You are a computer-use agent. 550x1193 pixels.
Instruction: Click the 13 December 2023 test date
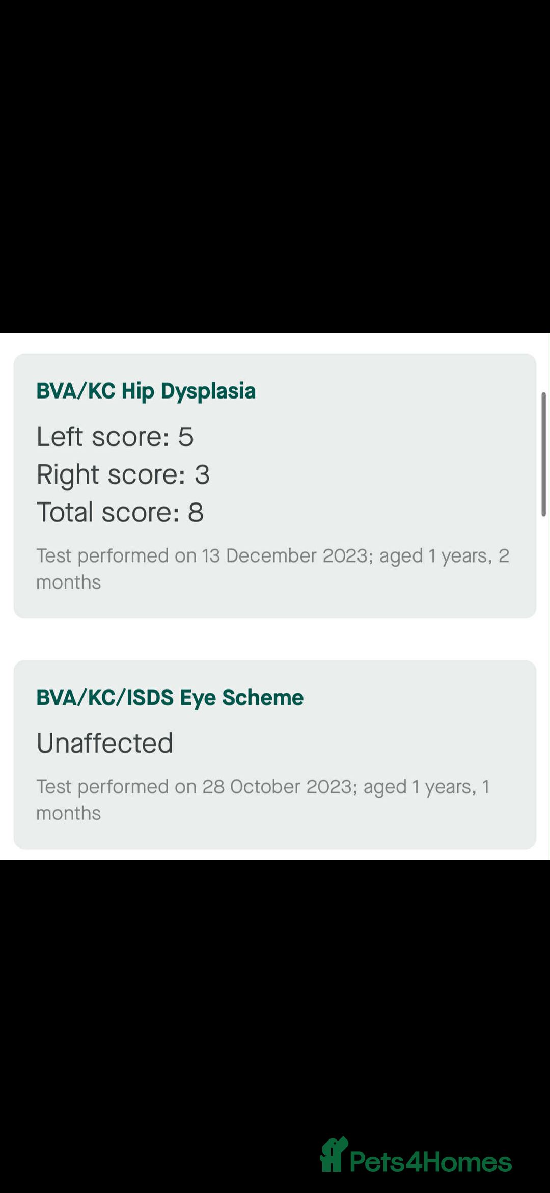[285, 555]
